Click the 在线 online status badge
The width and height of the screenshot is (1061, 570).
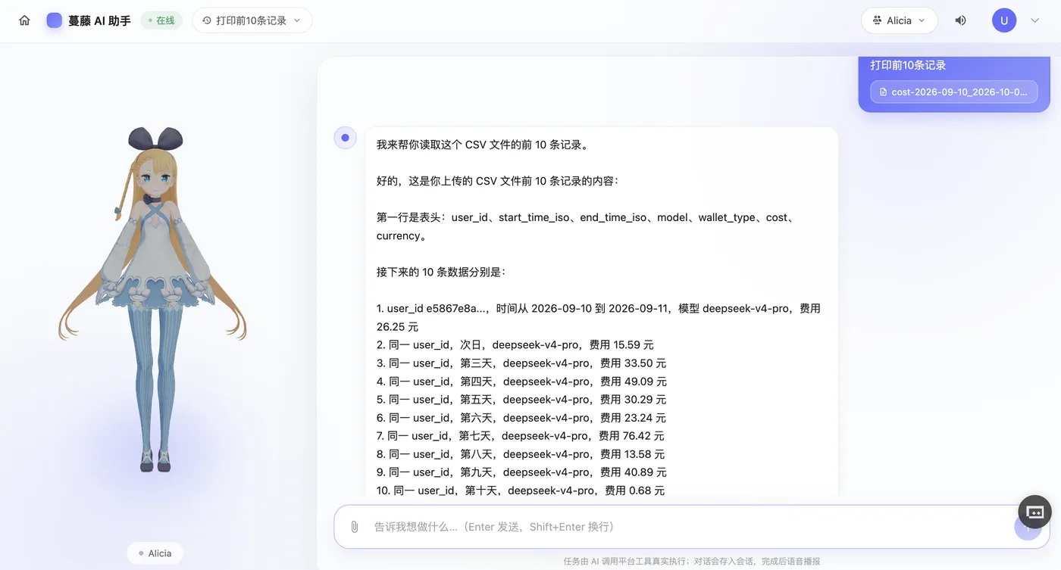pyautogui.click(x=161, y=20)
